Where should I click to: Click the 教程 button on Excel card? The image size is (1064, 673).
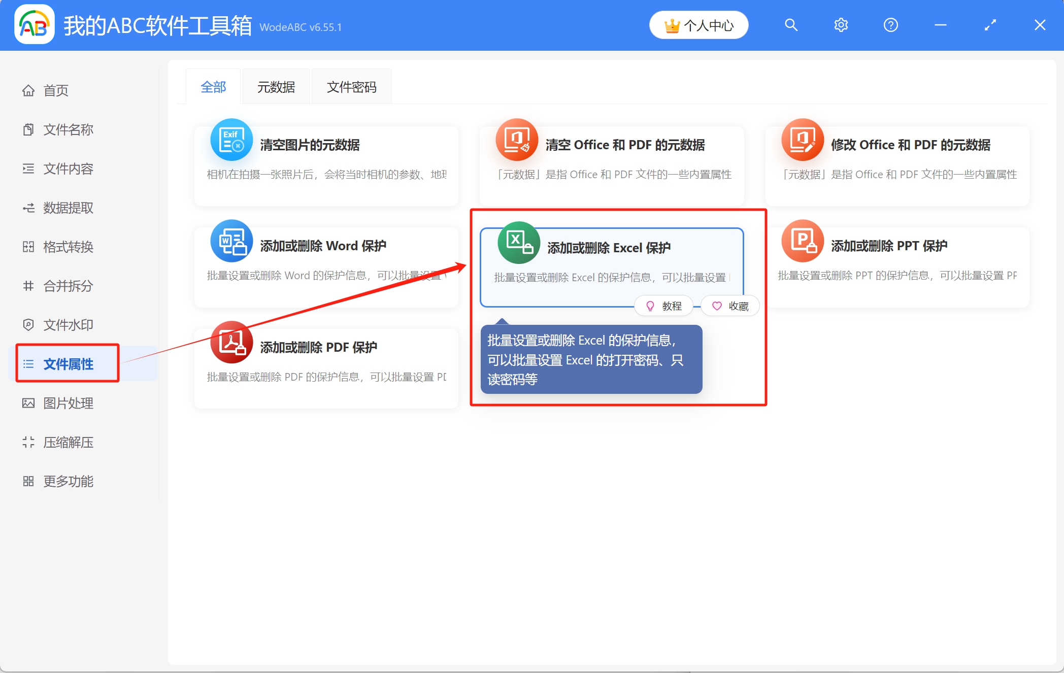[663, 306]
